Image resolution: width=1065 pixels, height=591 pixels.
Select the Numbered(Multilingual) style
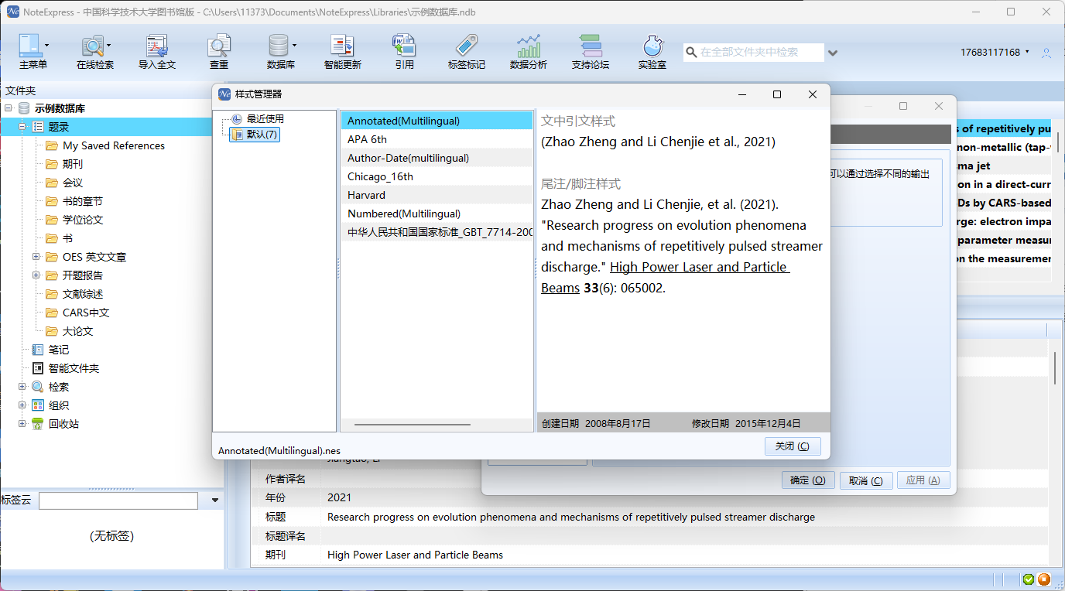437,214
